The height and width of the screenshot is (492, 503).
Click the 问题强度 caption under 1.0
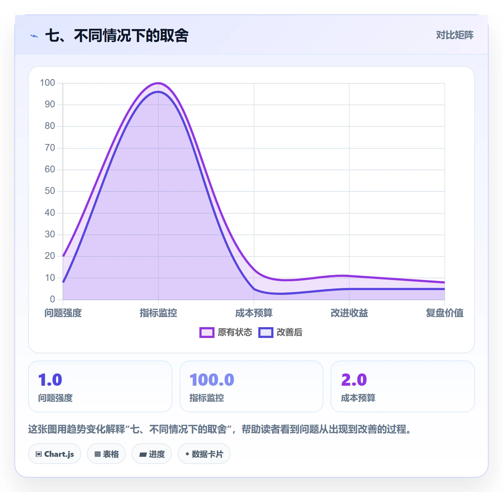click(55, 398)
